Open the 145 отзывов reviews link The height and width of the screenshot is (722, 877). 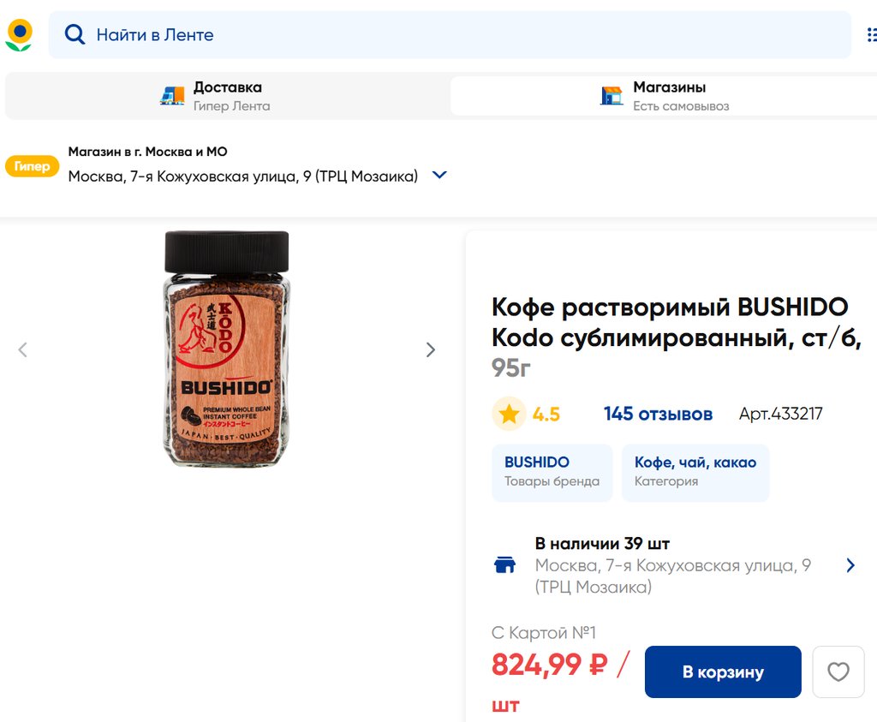[658, 415]
